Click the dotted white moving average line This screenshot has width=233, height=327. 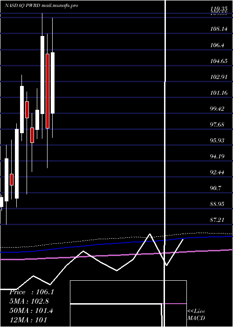point(116,238)
